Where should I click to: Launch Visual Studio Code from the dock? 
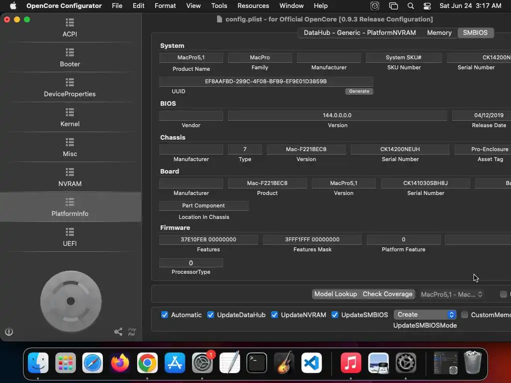311,363
